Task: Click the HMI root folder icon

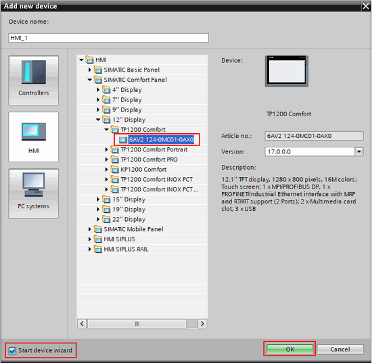Action: coord(90,59)
